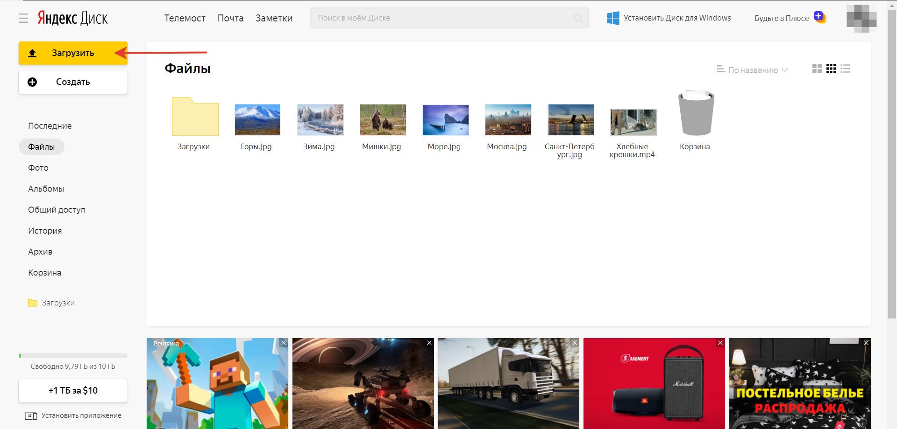Switch to small grid view
The height and width of the screenshot is (429, 897).
(831, 69)
